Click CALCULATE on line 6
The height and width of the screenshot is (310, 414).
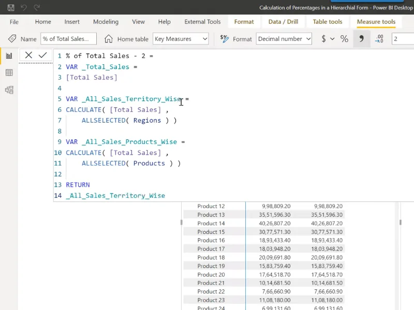pos(83,110)
